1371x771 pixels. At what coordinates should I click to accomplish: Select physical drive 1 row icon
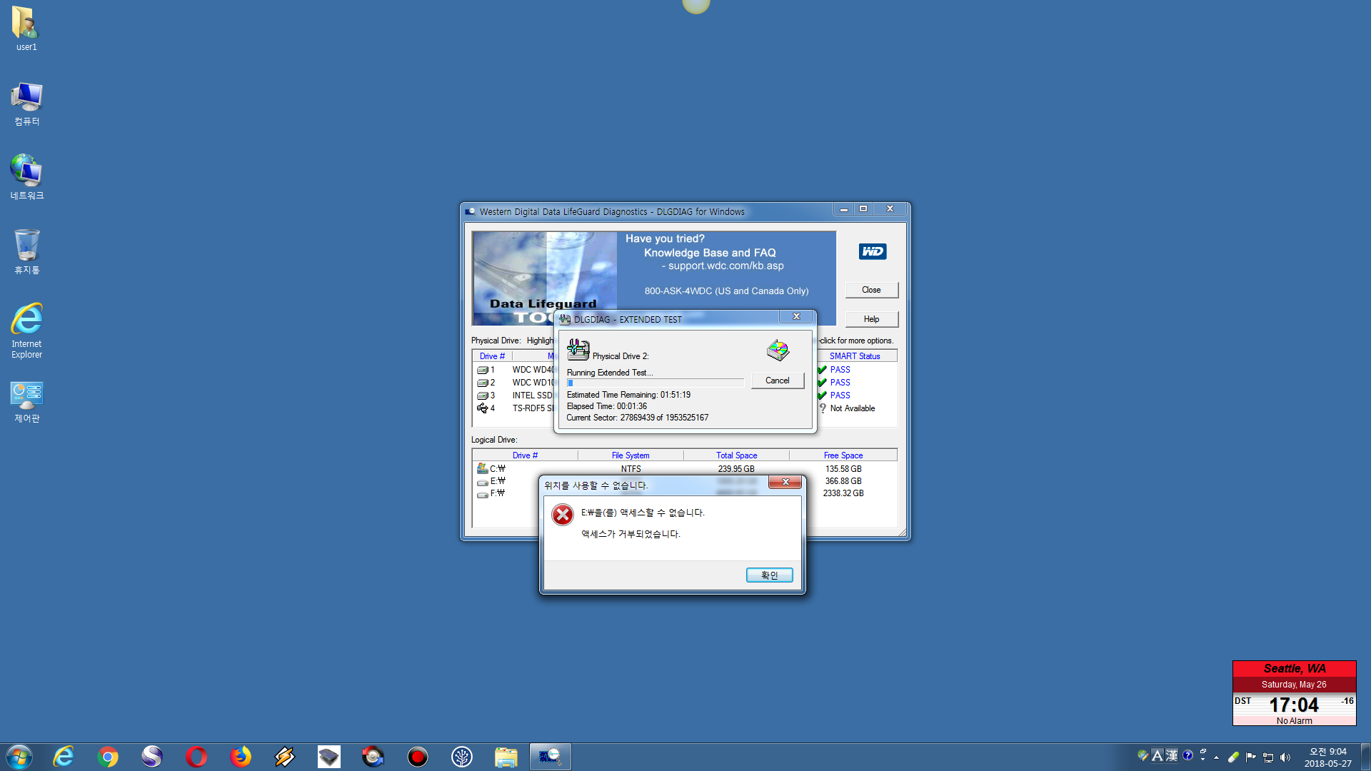(483, 370)
